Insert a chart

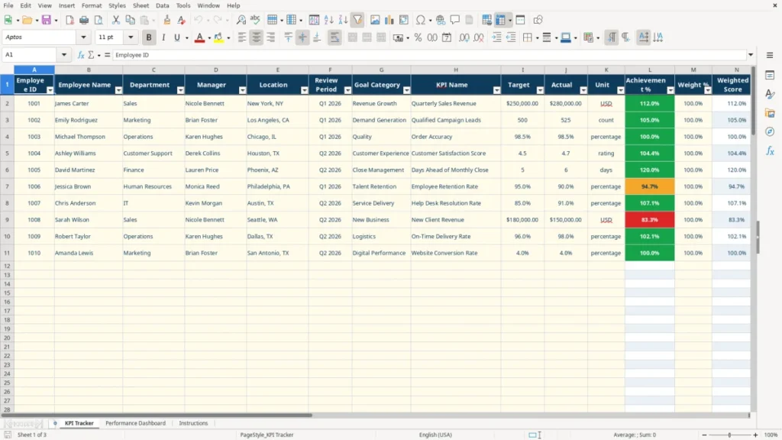click(x=389, y=20)
